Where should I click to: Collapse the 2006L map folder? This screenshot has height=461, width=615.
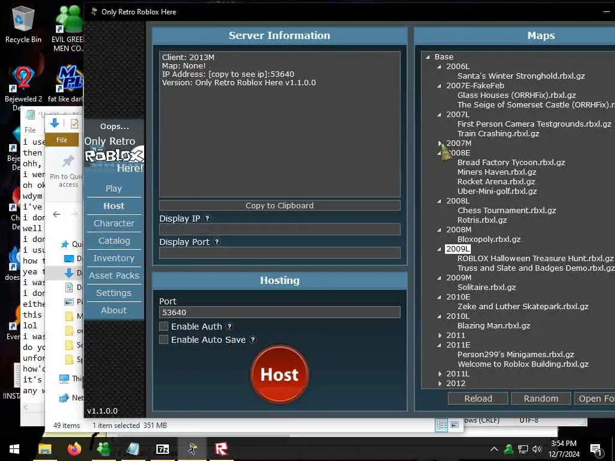coord(439,67)
